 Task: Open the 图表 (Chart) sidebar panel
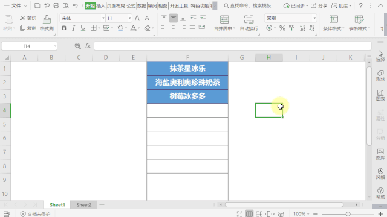(x=380, y=95)
